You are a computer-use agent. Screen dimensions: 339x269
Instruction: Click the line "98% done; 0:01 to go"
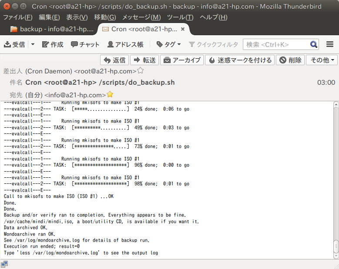click(162, 184)
